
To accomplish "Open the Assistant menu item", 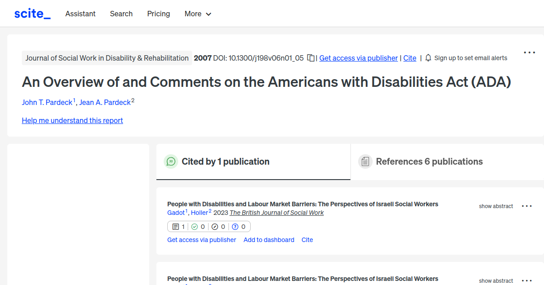I will tap(80, 14).
